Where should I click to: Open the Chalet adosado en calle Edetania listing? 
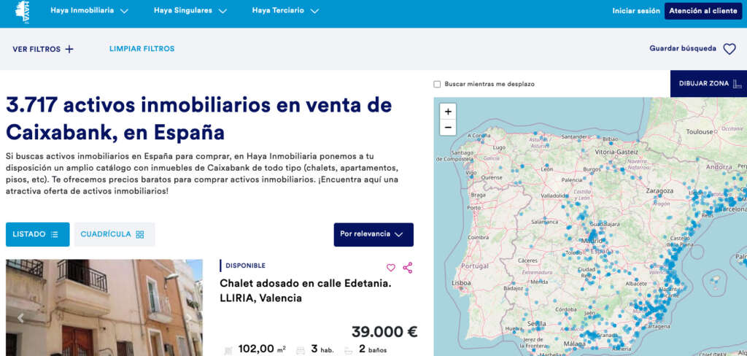pyautogui.click(x=306, y=291)
